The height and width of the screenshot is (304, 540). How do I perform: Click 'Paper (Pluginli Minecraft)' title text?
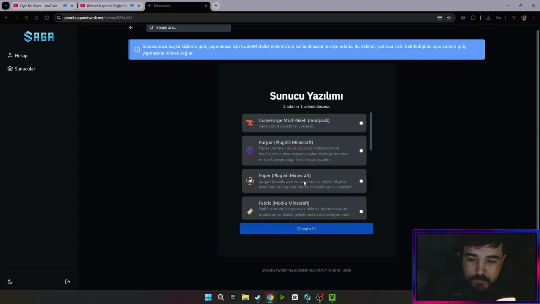click(x=285, y=176)
